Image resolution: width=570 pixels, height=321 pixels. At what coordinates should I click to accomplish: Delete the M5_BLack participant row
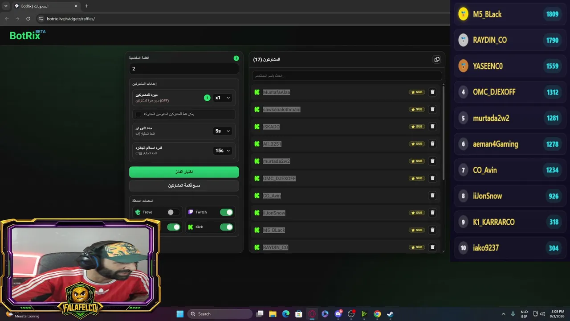(432, 230)
